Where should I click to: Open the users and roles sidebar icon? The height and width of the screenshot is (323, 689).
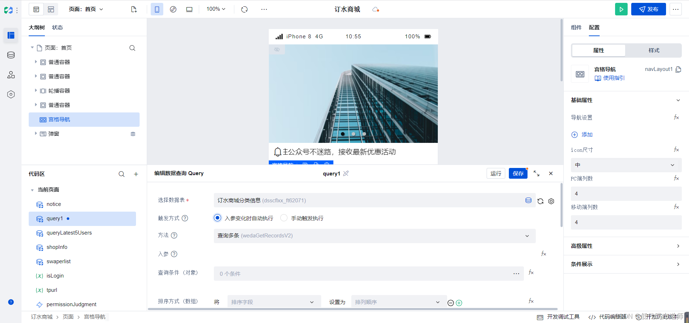point(11,74)
